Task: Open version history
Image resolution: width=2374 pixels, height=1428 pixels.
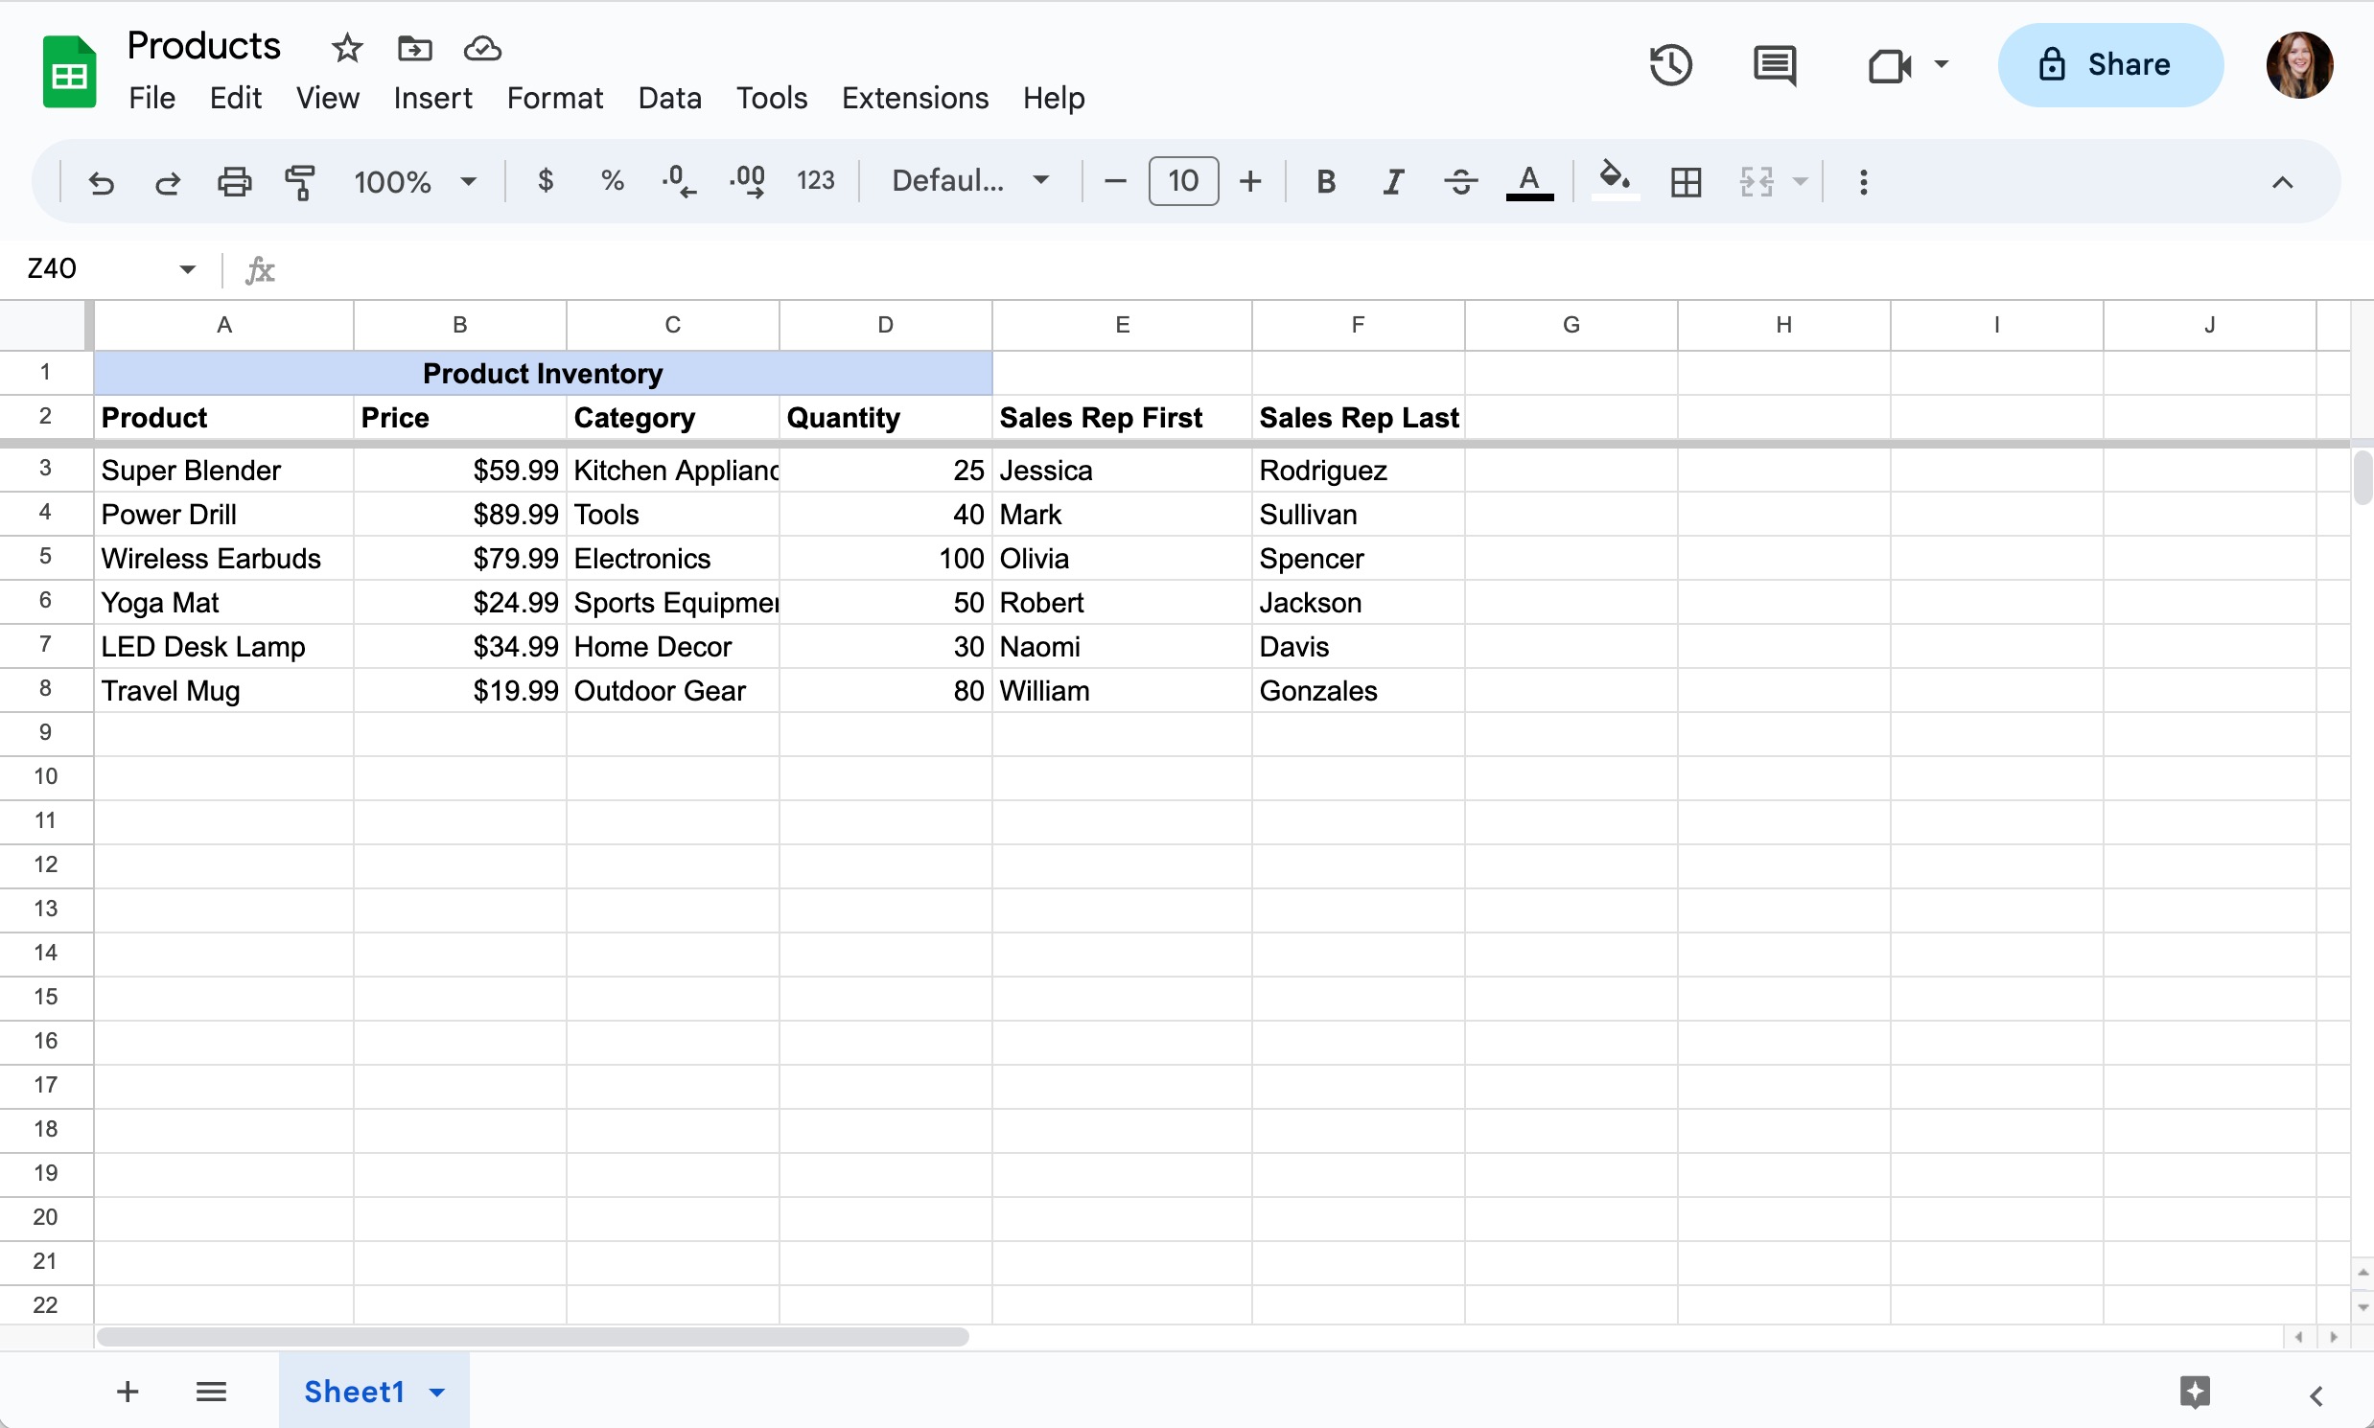Action: coord(1670,64)
